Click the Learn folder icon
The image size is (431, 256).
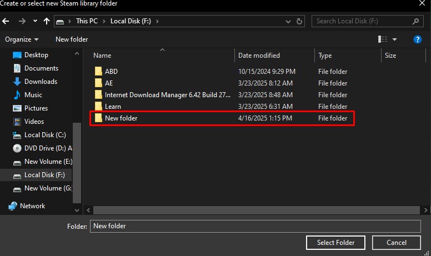tap(98, 106)
